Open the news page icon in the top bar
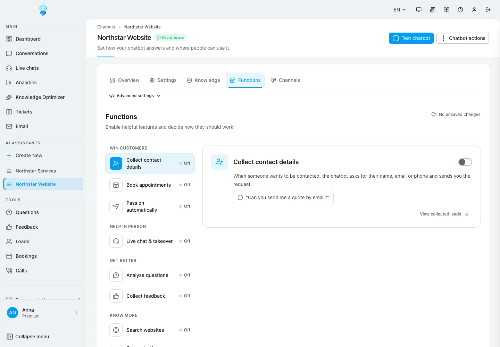Screen dimensions: 500x347 [x=433, y=10]
